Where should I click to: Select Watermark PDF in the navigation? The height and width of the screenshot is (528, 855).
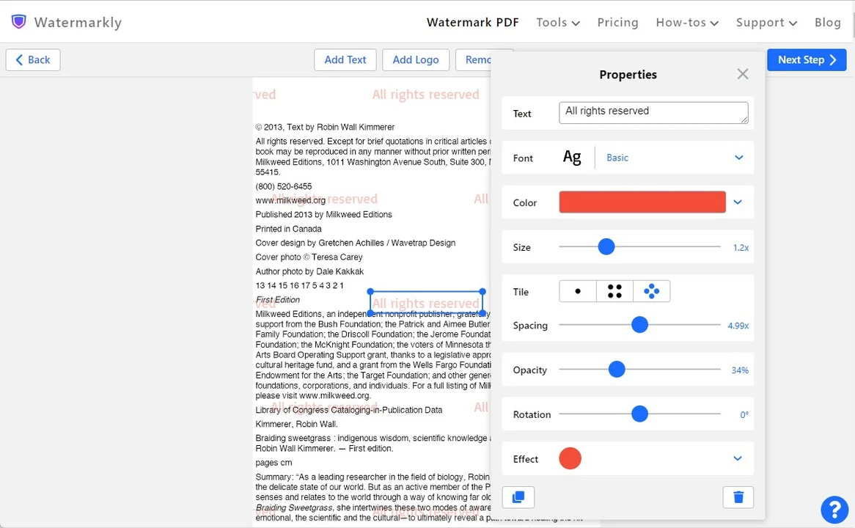point(473,22)
